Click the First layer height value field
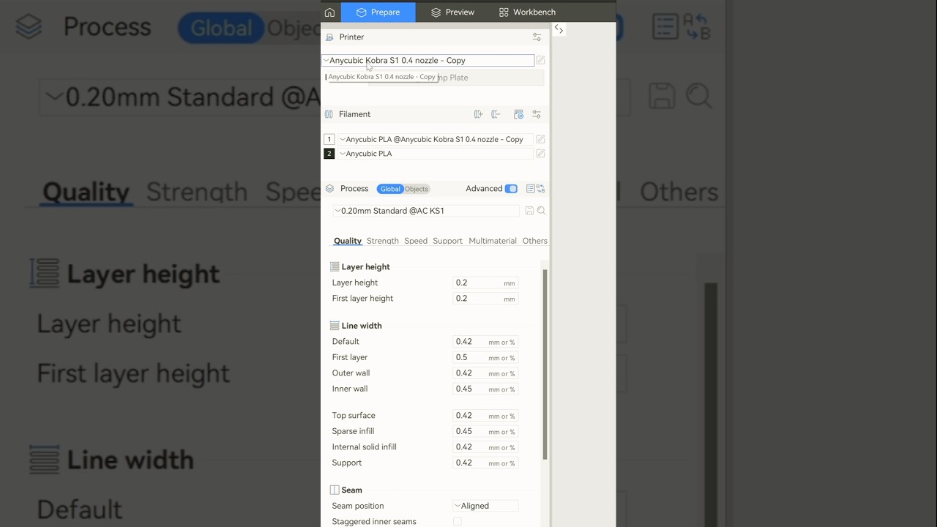937x527 pixels. click(x=485, y=299)
